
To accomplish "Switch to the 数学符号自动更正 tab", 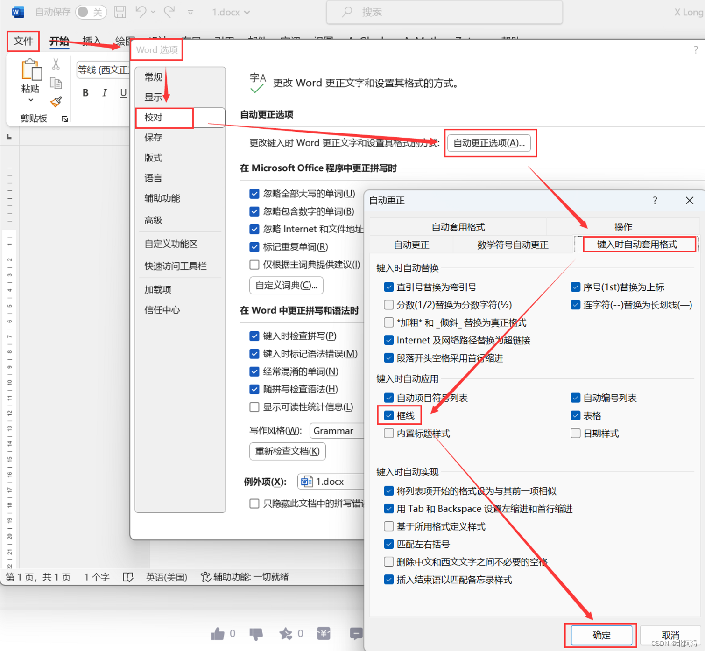I will (x=513, y=245).
